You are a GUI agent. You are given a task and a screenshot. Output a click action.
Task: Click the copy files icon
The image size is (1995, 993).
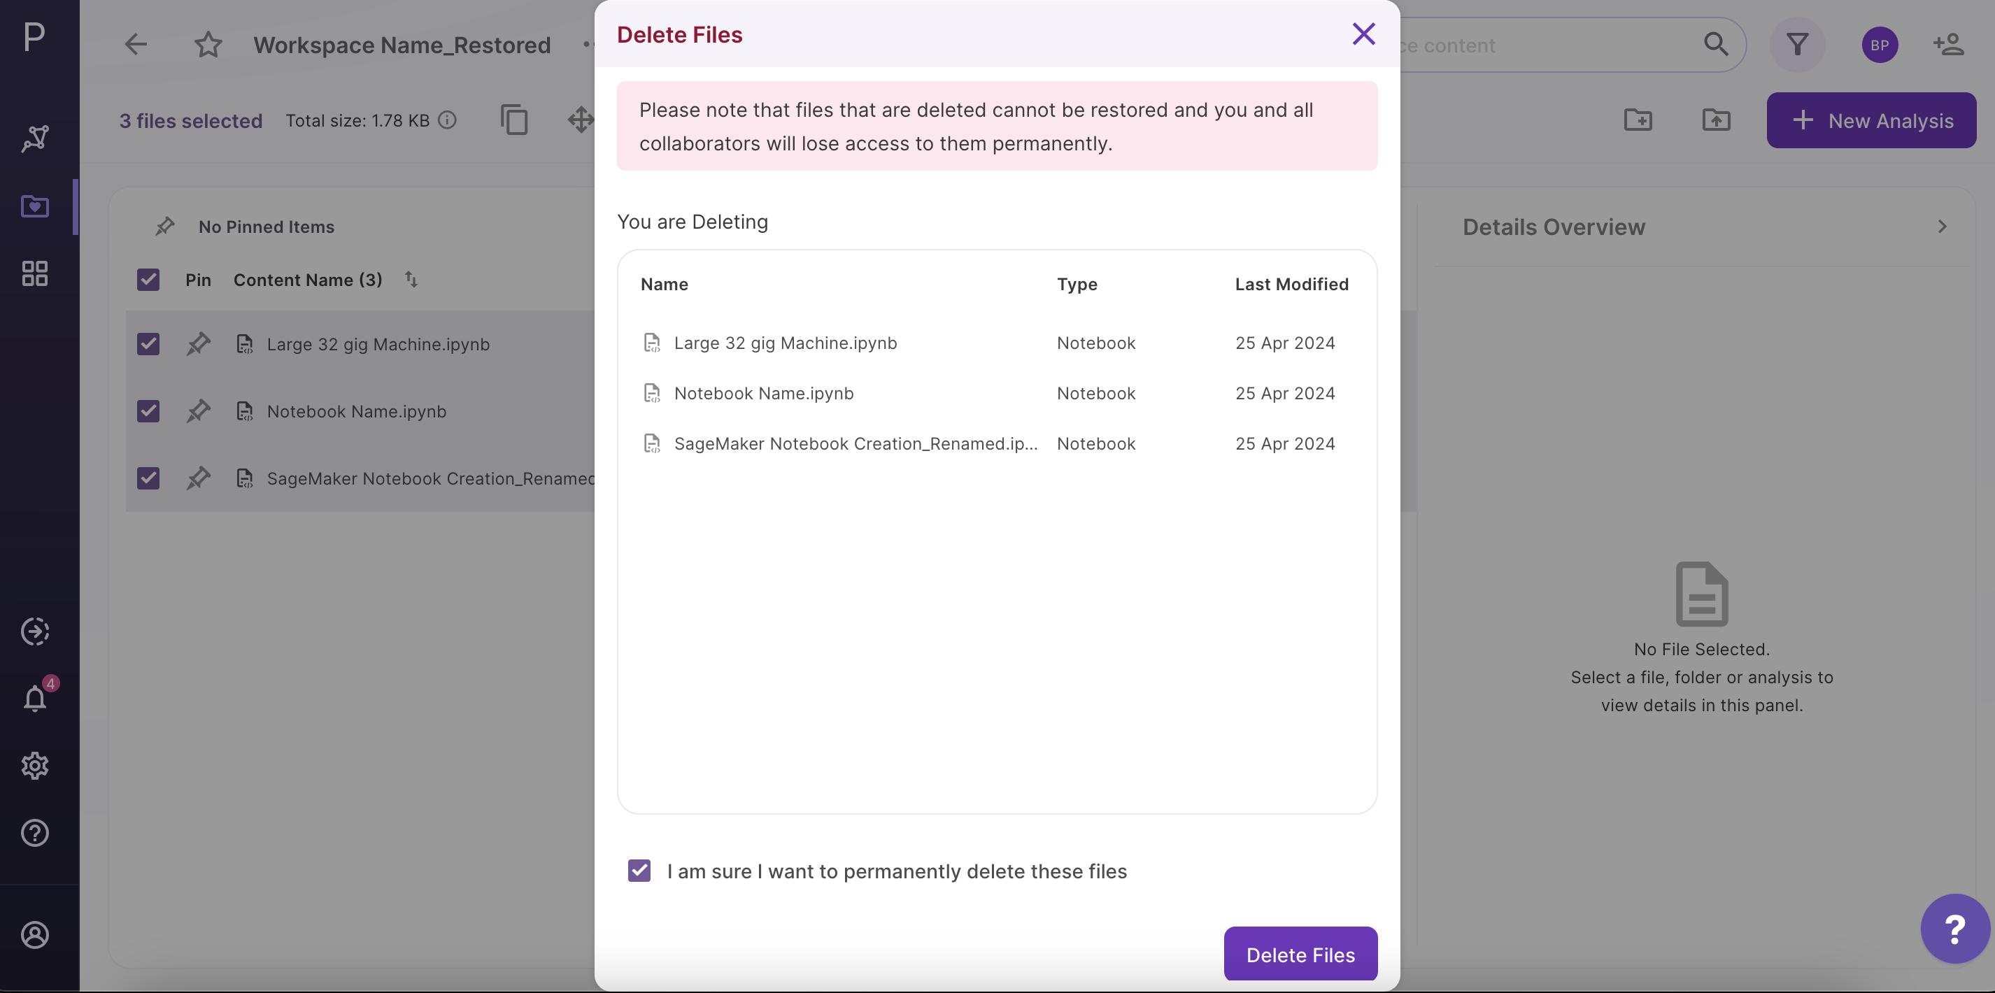(514, 120)
